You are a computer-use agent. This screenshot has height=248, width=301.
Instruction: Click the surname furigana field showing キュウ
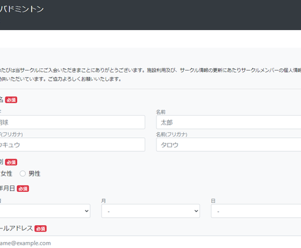click(x=73, y=144)
